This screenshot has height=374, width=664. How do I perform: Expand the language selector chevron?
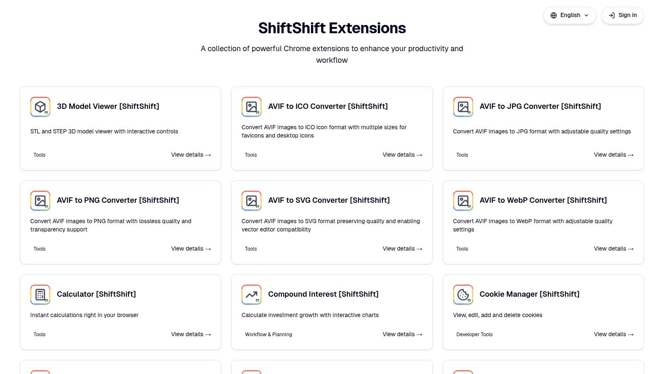pyautogui.click(x=586, y=15)
